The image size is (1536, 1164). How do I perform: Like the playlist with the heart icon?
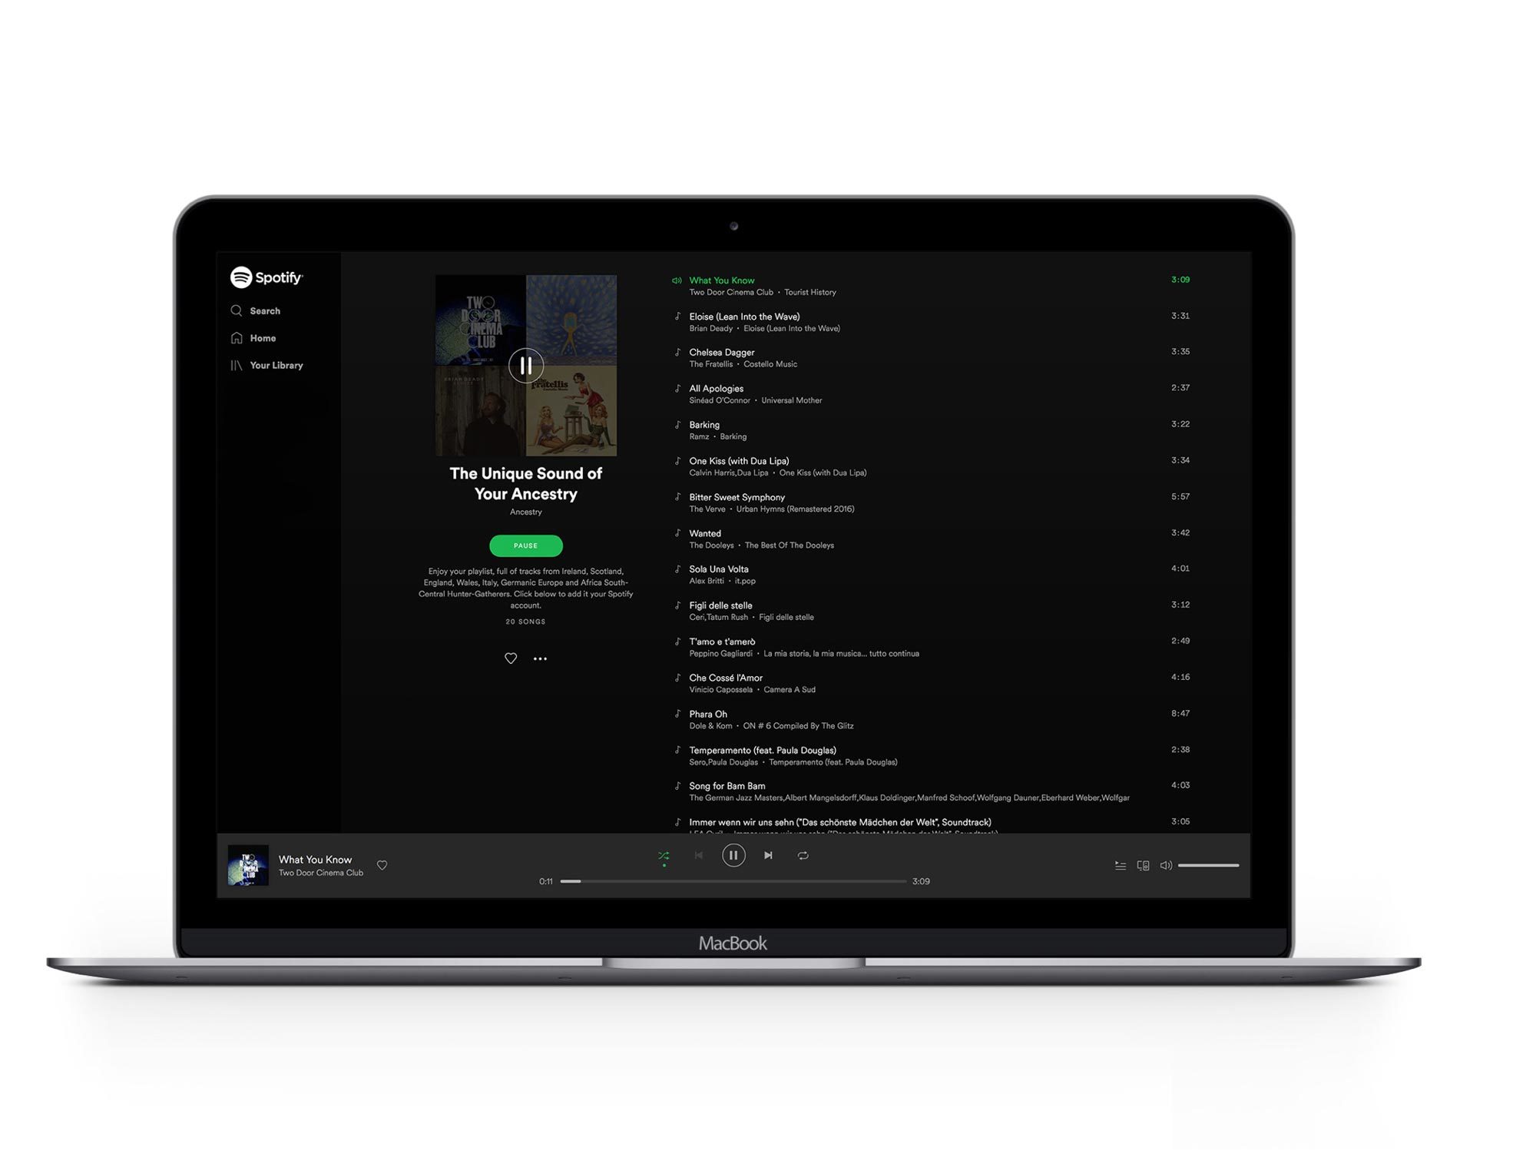[x=511, y=658]
